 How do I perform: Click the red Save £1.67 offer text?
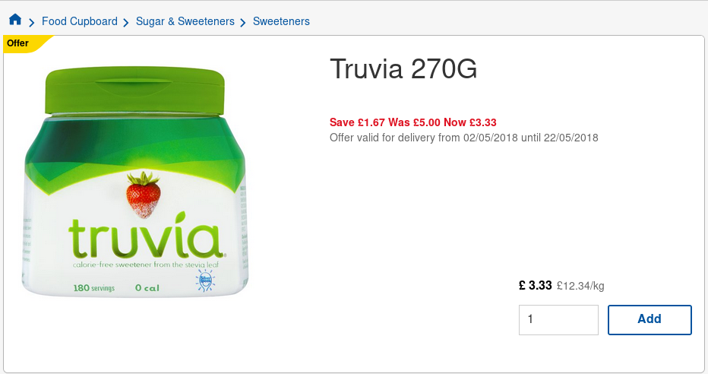click(x=412, y=122)
